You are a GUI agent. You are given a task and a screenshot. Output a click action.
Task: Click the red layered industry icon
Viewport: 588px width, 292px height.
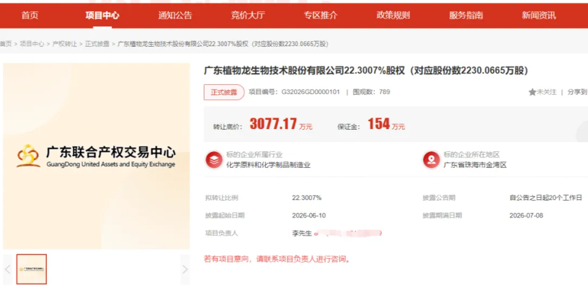pyautogui.click(x=214, y=160)
